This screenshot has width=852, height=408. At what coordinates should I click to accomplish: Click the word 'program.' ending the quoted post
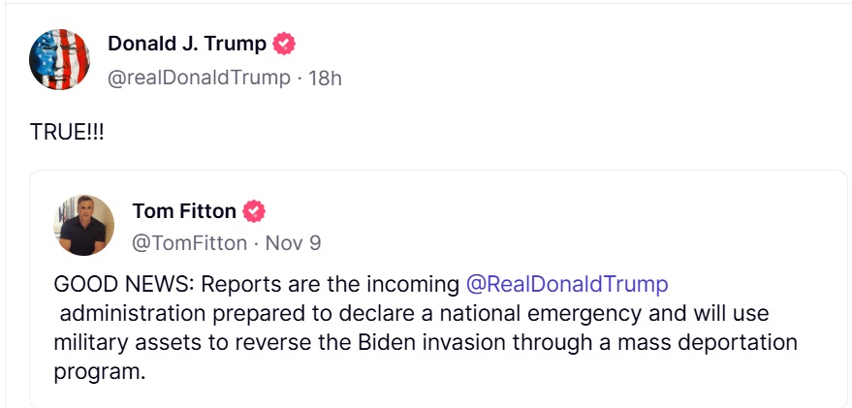(99, 372)
